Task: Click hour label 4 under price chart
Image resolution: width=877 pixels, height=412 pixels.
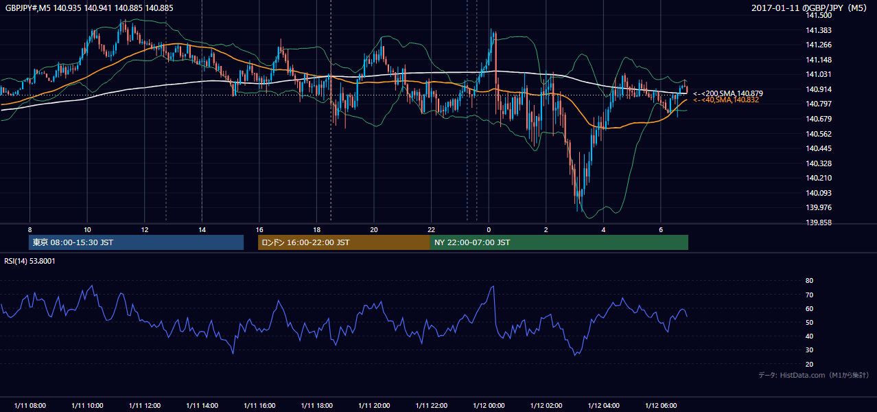Action: pyautogui.click(x=603, y=229)
